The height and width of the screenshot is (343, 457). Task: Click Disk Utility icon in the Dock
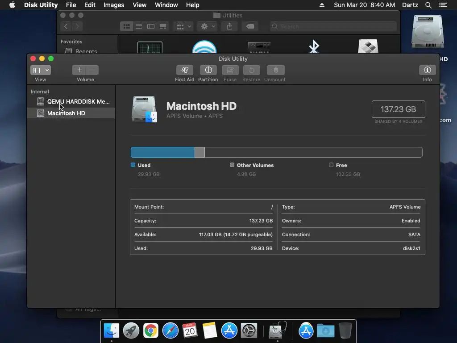277,330
